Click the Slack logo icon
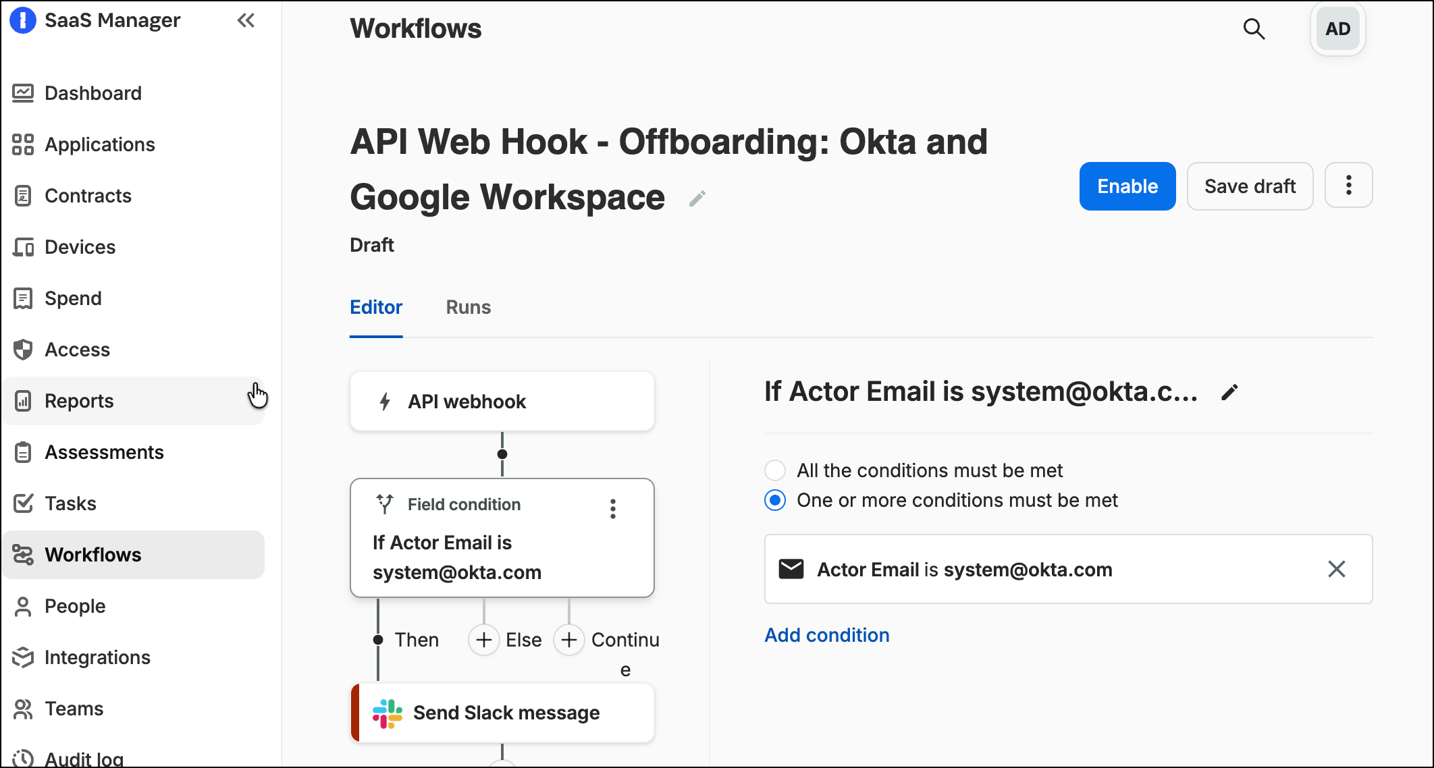The image size is (1434, 768). point(388,713)
